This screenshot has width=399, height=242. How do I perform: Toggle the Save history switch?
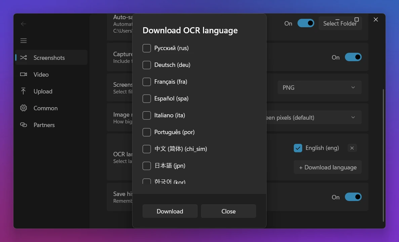point(353,197)
